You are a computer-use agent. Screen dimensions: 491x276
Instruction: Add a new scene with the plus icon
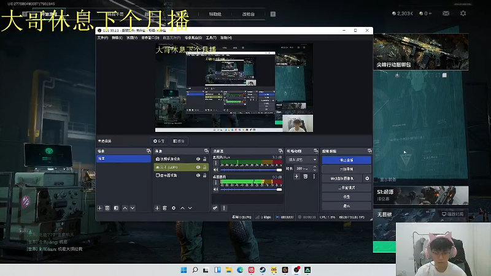point(99,208)
